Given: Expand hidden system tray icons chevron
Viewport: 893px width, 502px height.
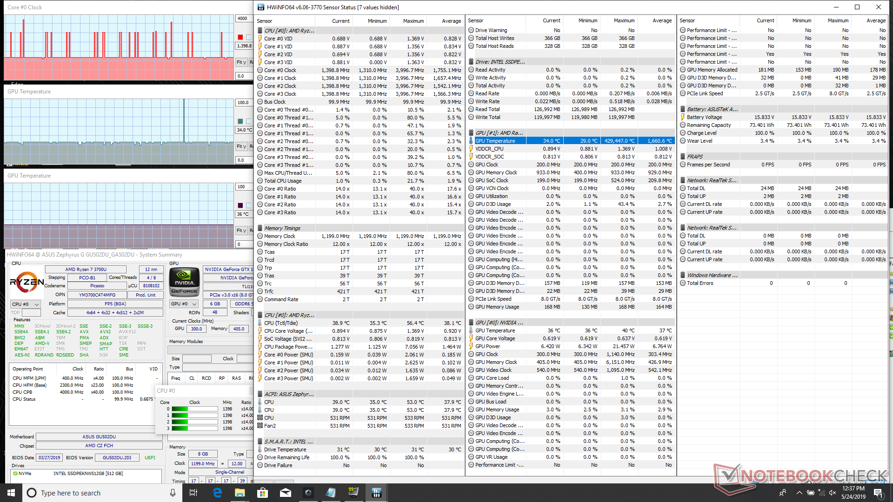Looking at the screenshot, I should point(799,493).
